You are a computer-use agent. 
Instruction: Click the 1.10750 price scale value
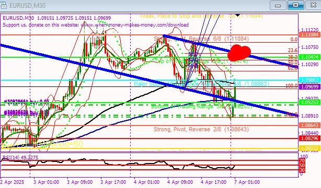pyautogui.click(x=309, y=47)
